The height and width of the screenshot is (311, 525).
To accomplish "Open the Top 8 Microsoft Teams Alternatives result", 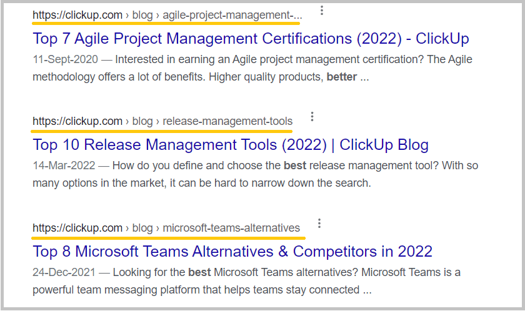I will click(232, 252).
